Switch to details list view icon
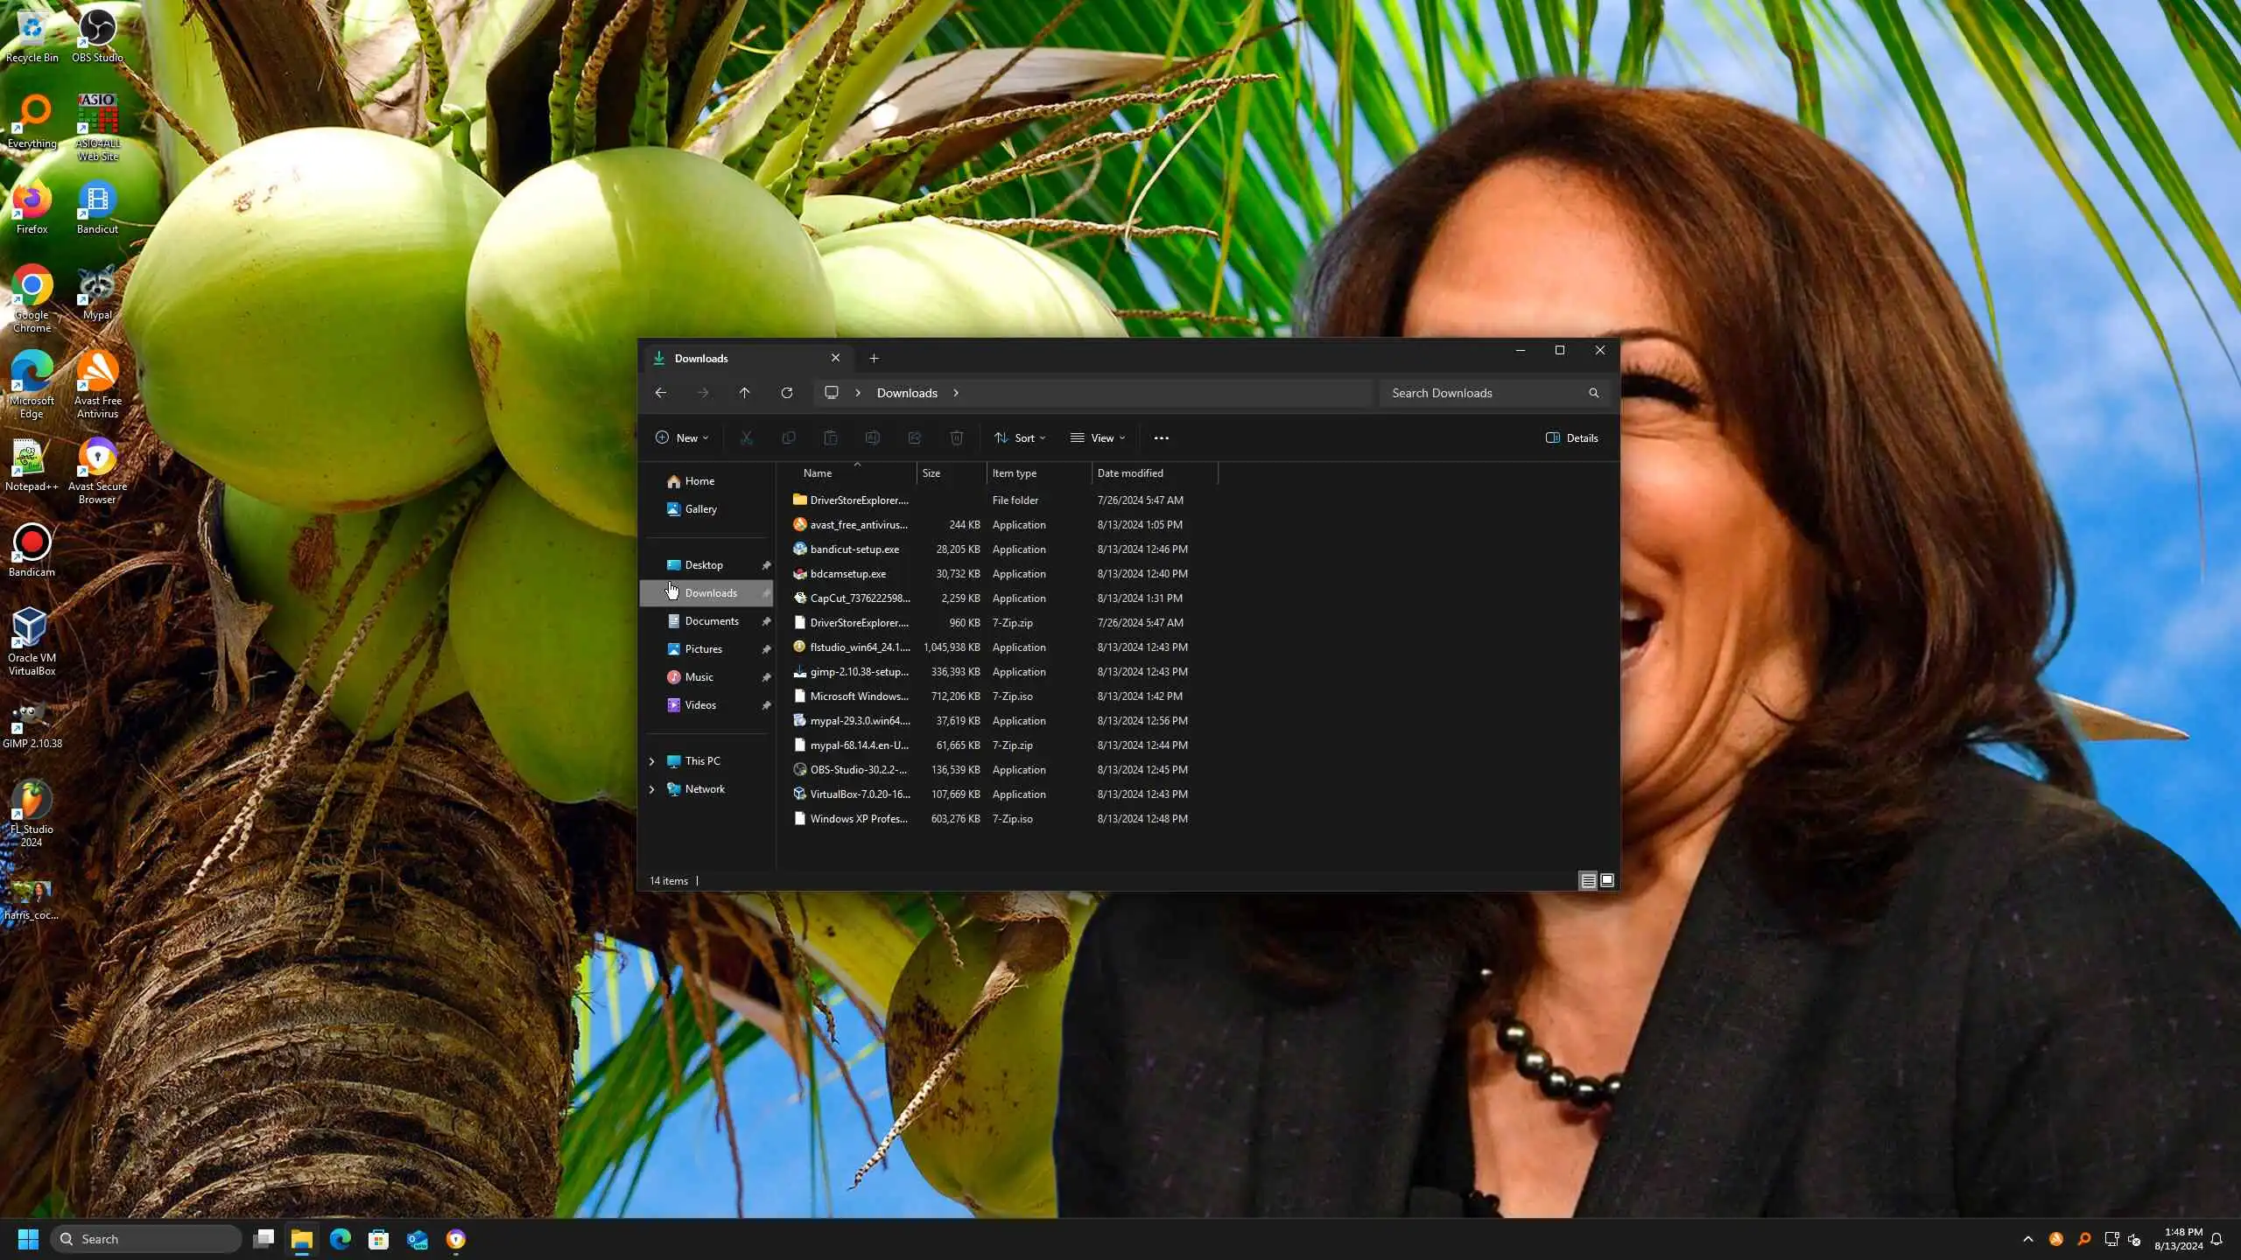The image size is (2241, 1260). point(1588,880)
